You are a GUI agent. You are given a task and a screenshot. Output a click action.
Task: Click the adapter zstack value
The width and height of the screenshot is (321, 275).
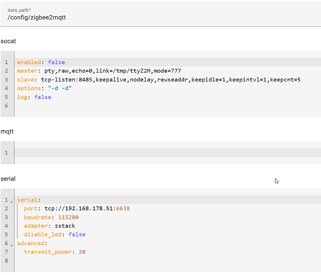(x=65, y=226)
